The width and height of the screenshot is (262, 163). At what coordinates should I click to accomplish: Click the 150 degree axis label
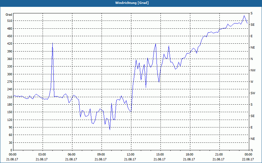pyautogui.click(x=10, y=112)
